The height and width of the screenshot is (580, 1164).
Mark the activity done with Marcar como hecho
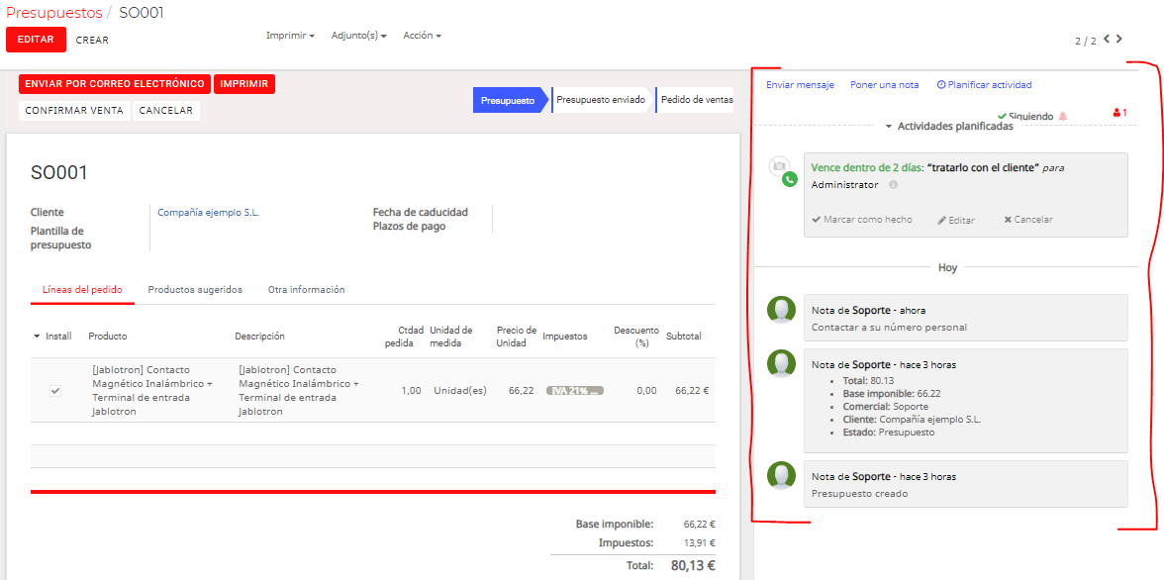(x=862, y=220)
